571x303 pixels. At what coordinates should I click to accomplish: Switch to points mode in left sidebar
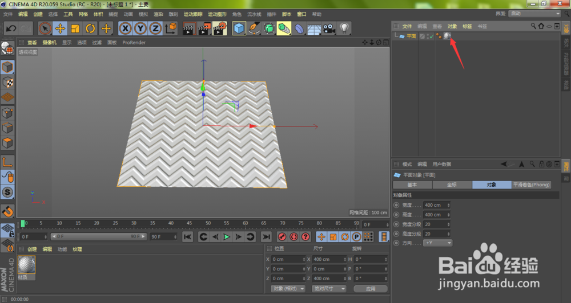click(7, 113)
